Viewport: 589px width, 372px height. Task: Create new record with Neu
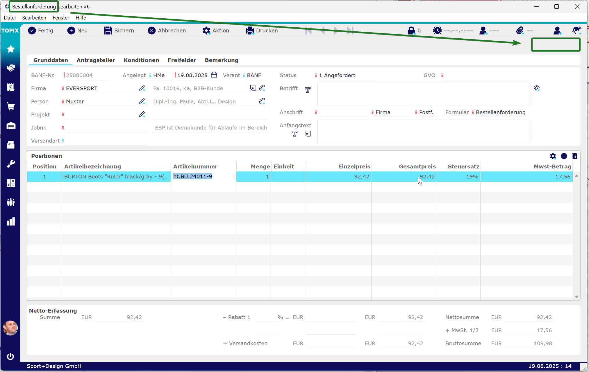click(x=77, y=31)
